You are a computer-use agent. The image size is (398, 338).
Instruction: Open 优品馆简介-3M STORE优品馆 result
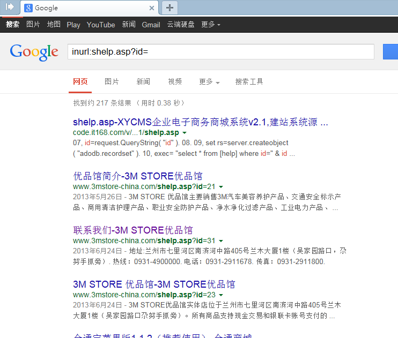[x=138, y=176]
